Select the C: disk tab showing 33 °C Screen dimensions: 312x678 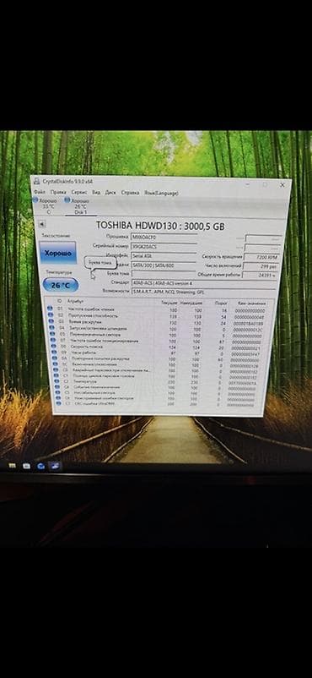pos(45,206)
